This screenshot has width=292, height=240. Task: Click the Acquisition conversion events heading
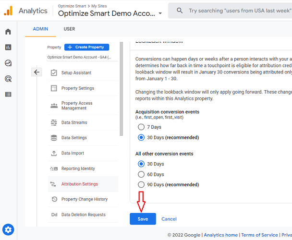coord(167,112)
